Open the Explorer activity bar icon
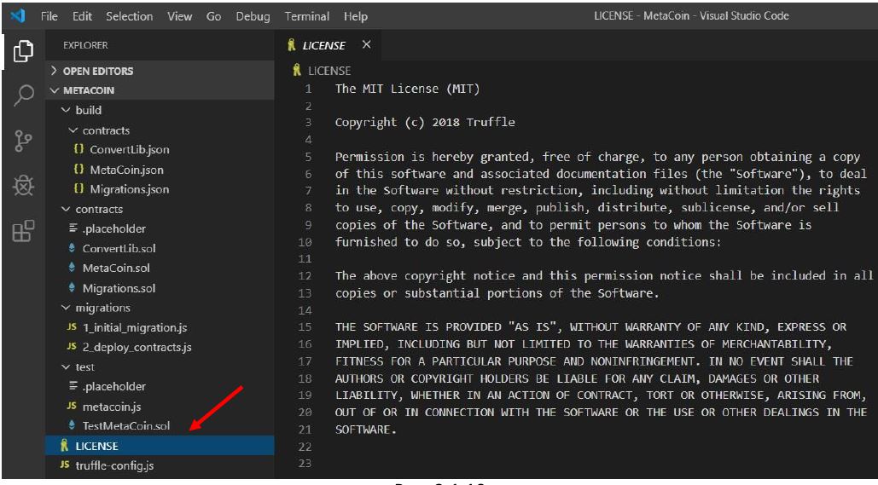878x485 pixels. (20, 51)
